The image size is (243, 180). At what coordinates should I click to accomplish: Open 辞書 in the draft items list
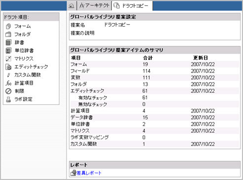pyautogui.click(x=19, y=42)
